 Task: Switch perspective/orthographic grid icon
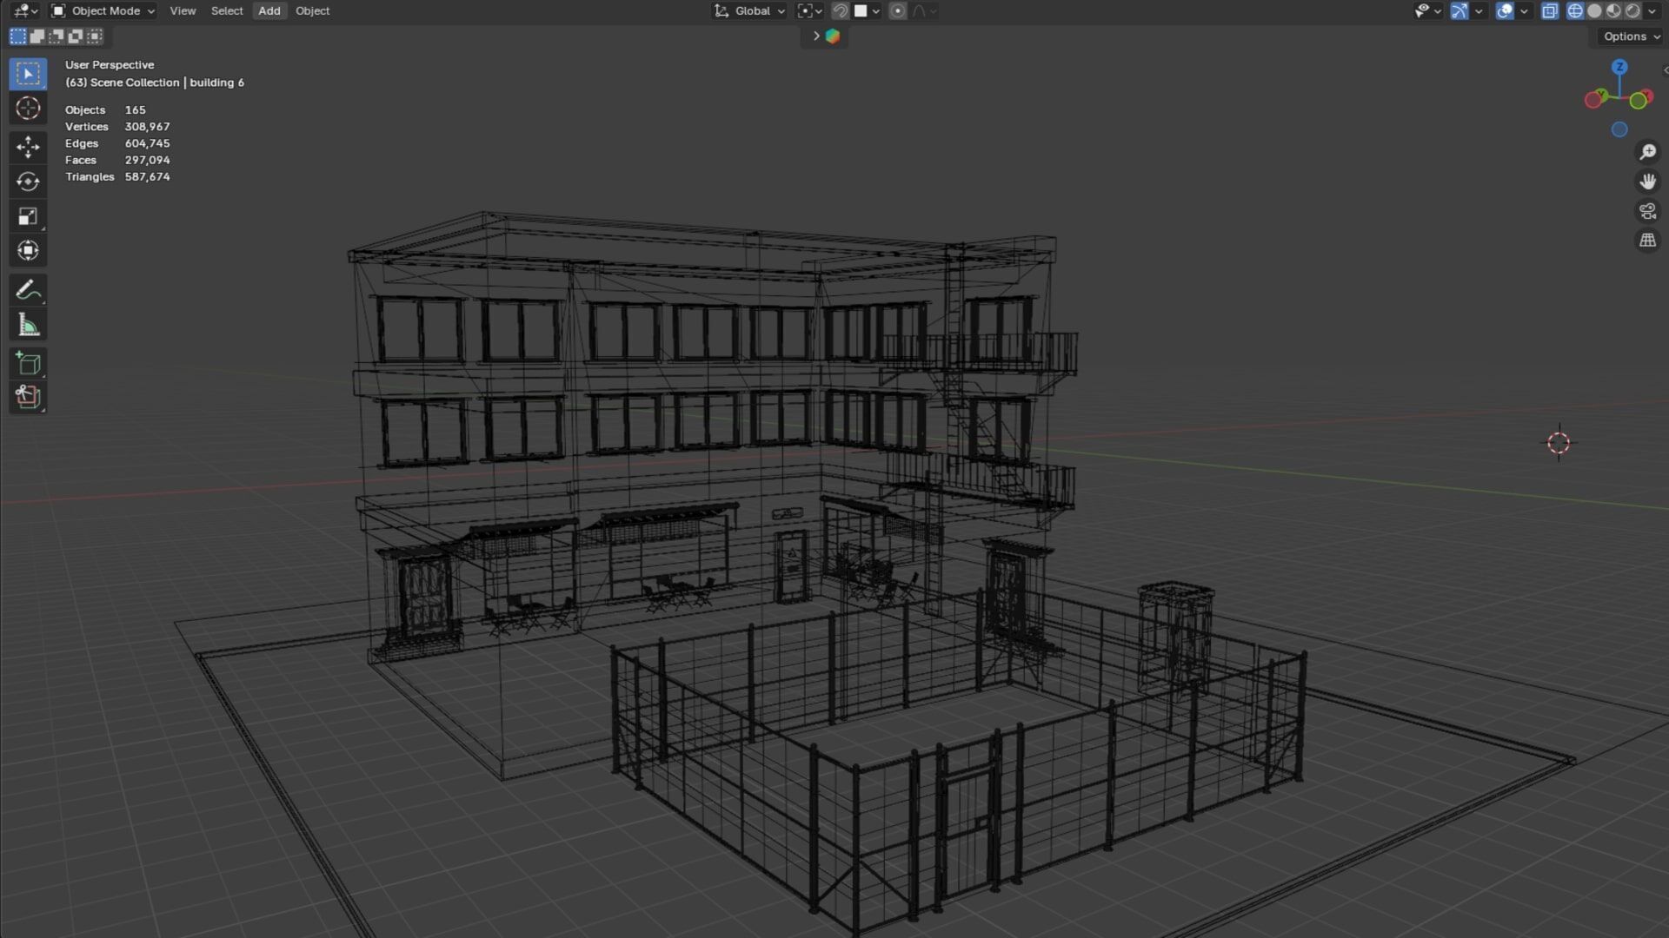pos(1648,241)
